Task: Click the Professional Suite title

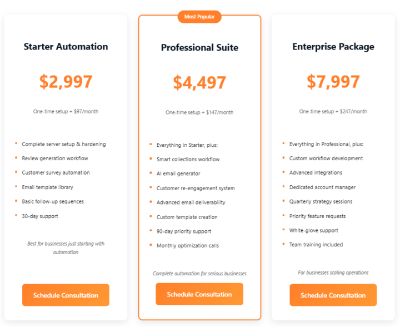Action: 199,48
